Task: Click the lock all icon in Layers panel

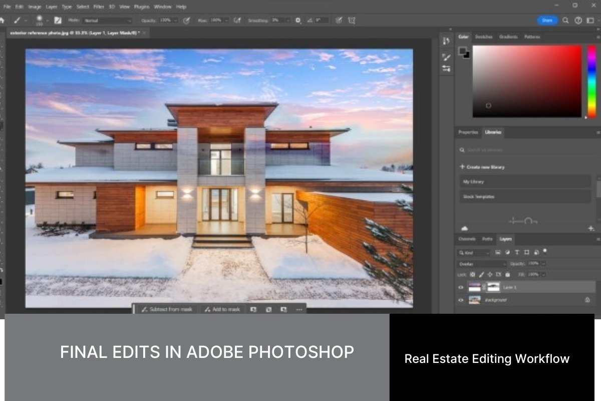Action: click(507, 274)
